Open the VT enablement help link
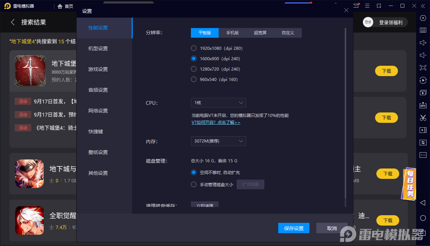Screen dimensions: 430x246 point(216,122)
